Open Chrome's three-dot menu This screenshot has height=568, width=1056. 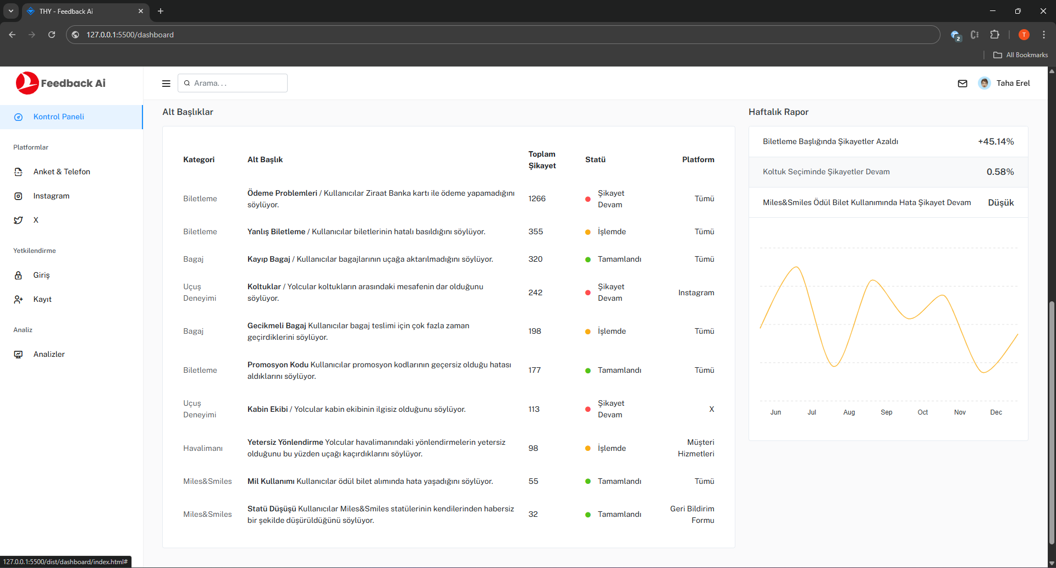coord(1044,35)
